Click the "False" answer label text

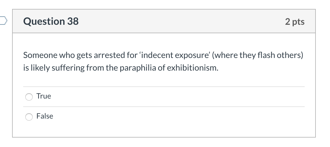coord(45,116)
